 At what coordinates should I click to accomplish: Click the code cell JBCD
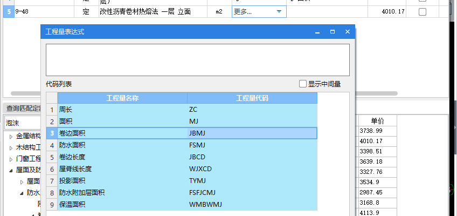coord(252,157)
